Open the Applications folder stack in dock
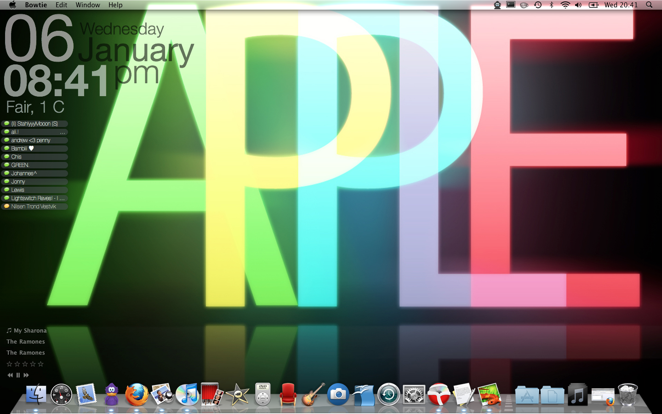 527,395
